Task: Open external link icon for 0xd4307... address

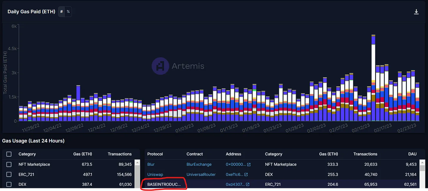Action: click(x=248, y=185)
